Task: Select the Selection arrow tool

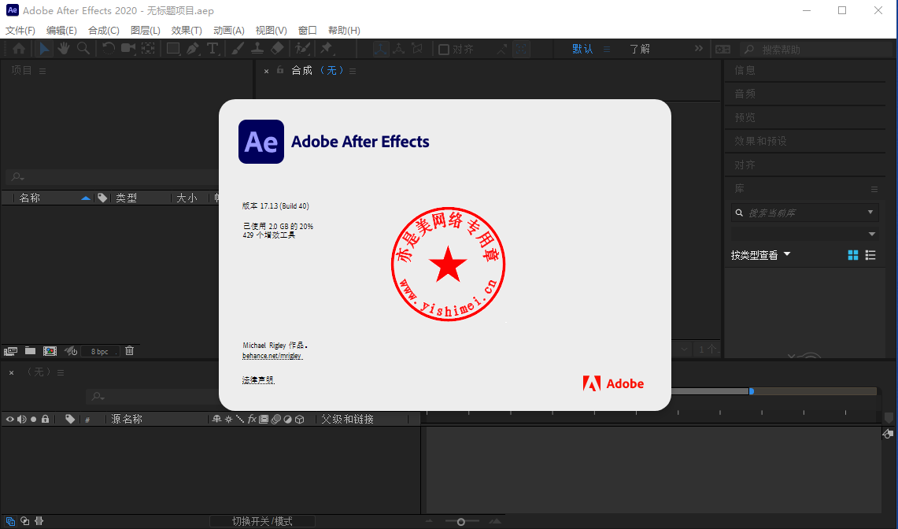Action: [x=44, y=49]
